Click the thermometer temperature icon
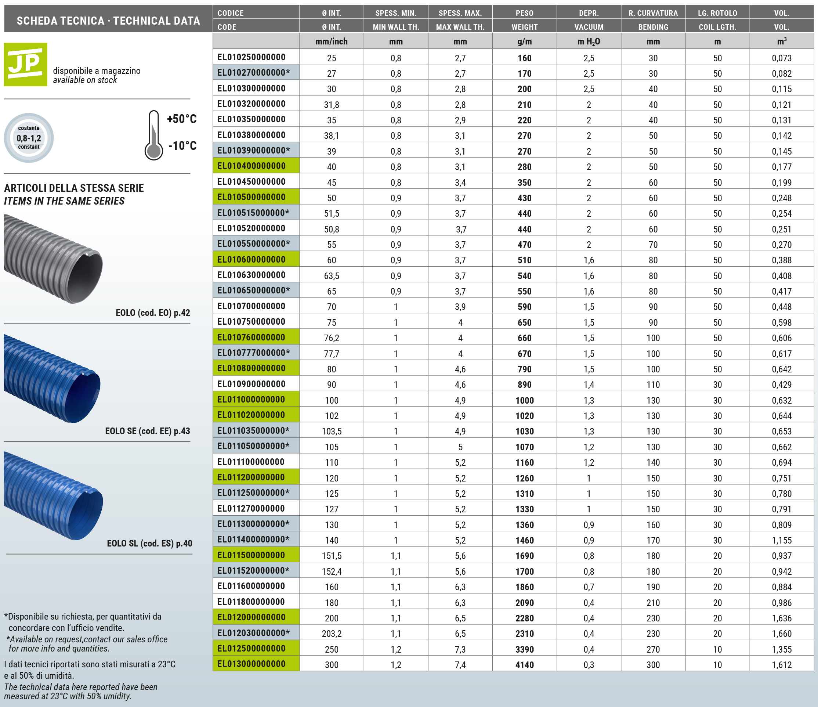Screen dimensions: 818x707 153,136
